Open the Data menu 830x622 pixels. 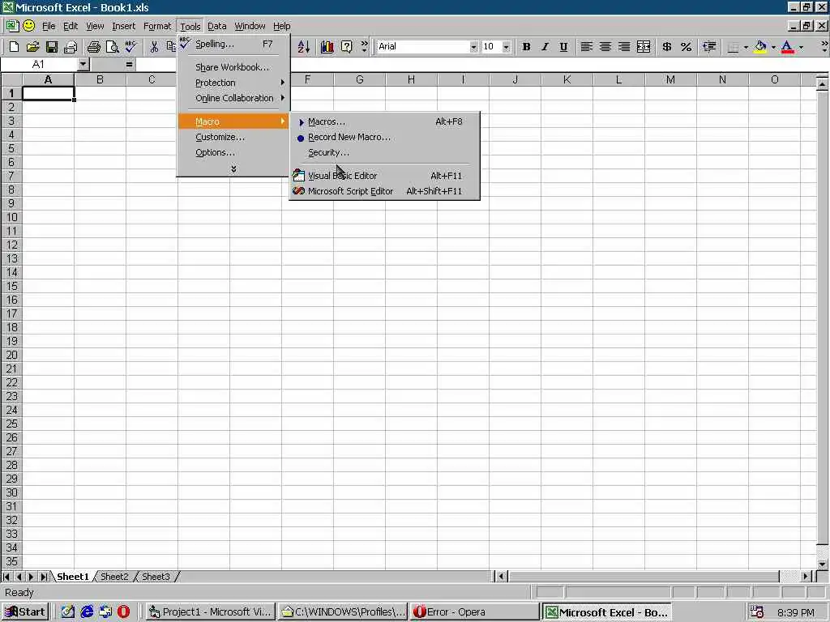click(216, 26)
